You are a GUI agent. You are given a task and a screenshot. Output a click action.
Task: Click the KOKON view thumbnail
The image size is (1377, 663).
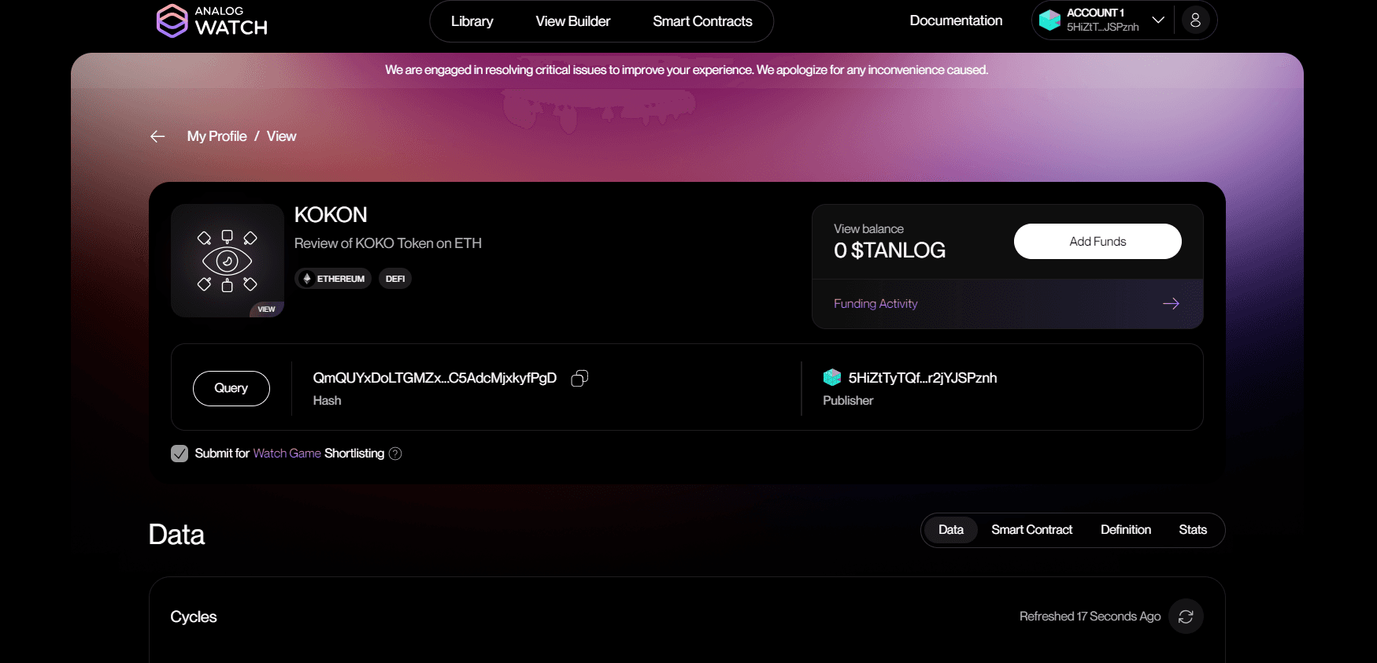point(228,261)
